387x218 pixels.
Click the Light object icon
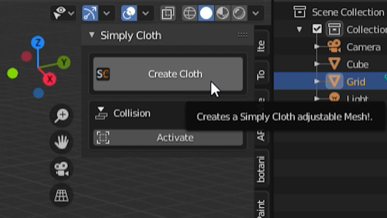(334, 97)
